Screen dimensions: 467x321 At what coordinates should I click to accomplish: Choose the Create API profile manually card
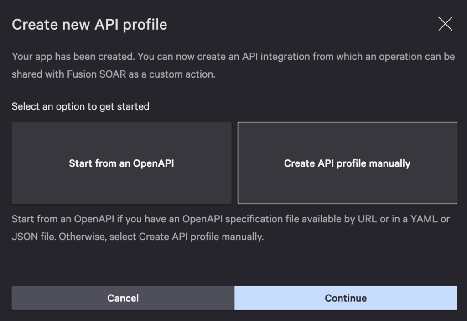[347, 163]
